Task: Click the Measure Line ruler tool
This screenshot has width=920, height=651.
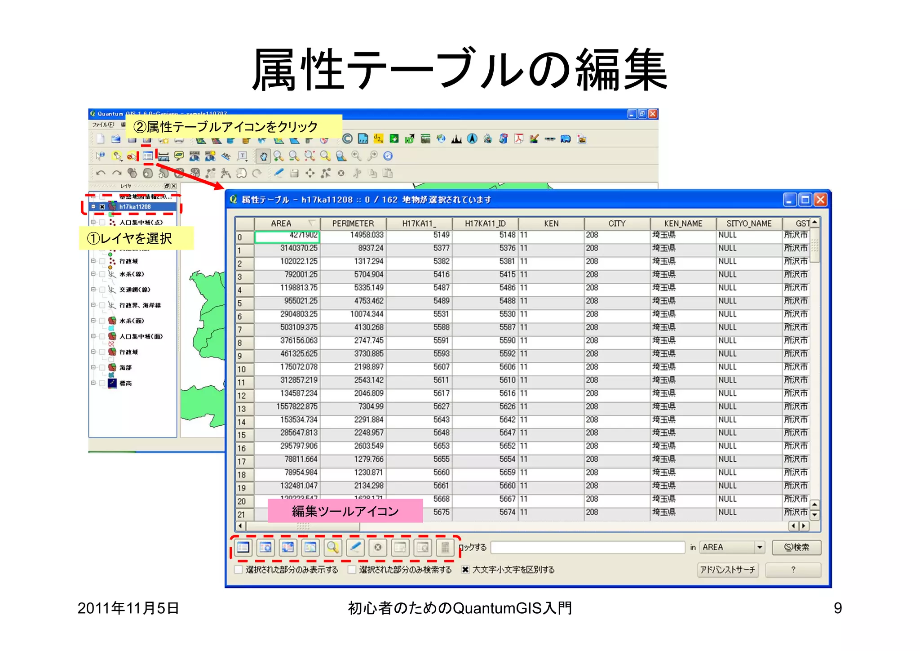Action: (x=163, y=156)
